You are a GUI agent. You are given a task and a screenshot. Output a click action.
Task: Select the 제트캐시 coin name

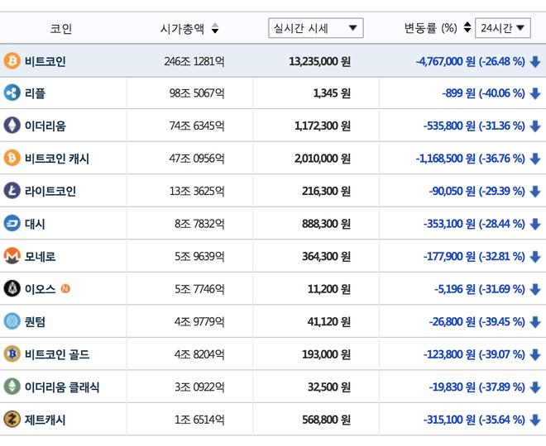45,420
